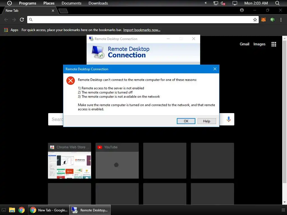The height and width of the screenshot is (215, 287).
Task: Open the notifications display icon in top panel
Action: tap(235, 3)
